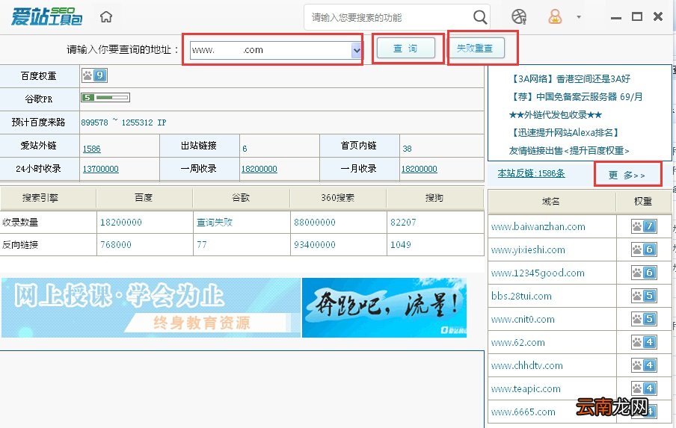Viewport: 676px width, 428px height.
Task: Open the 友情链接出售 ad link
Action: tap(569, 151)
